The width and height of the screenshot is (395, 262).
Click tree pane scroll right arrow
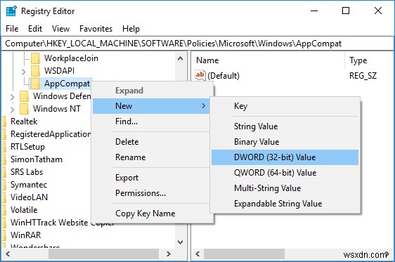[x=169, y=254]
